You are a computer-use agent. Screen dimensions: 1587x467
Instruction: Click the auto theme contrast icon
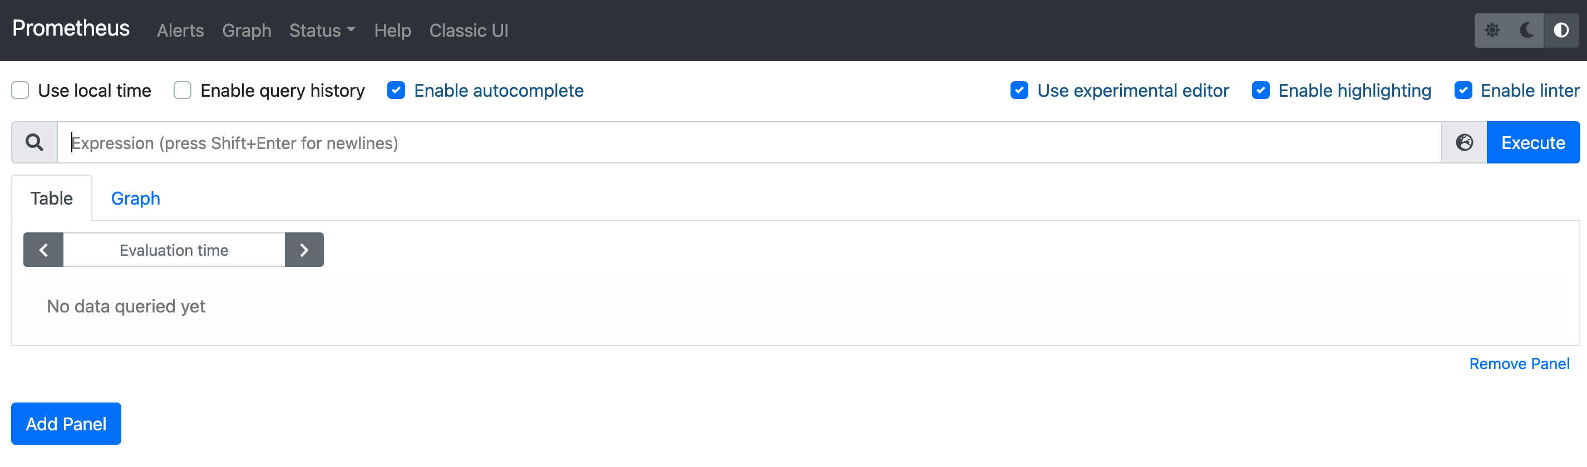pyautogui.click(x=1562, y=30)
